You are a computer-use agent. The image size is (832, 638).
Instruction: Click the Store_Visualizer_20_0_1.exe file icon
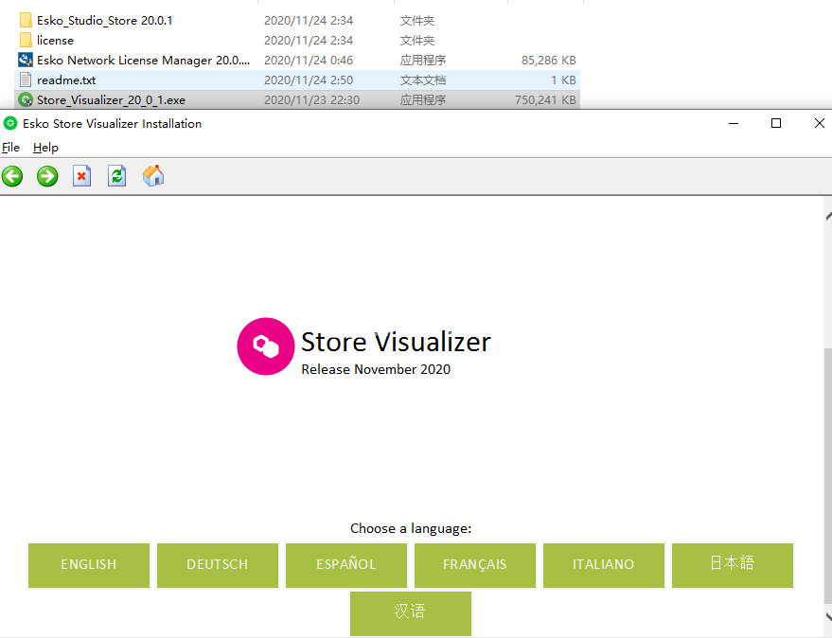click(26, 99)
